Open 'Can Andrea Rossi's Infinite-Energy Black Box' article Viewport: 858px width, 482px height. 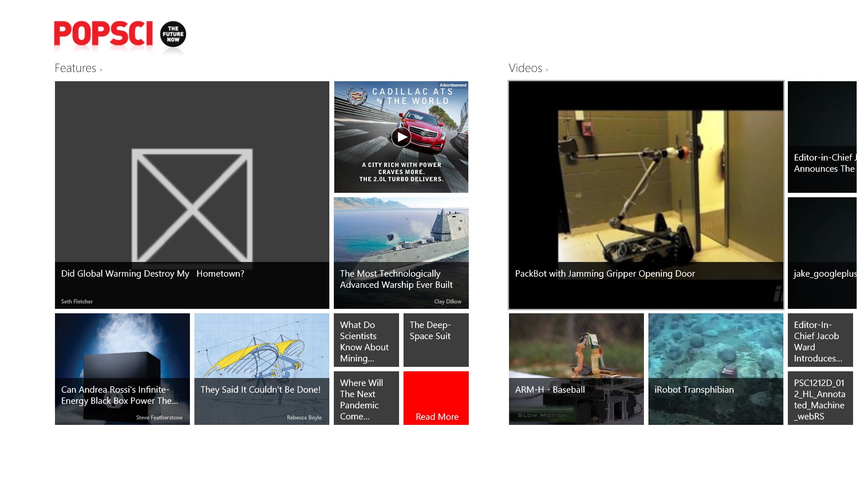(x=122, y=369)
